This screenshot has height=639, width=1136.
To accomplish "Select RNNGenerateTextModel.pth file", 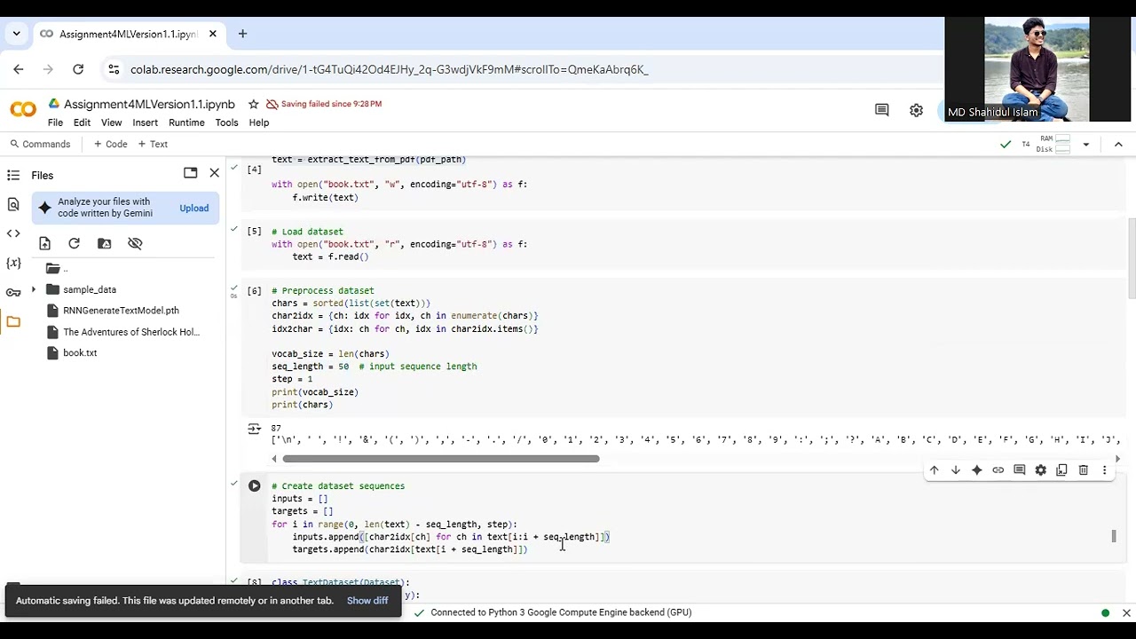I will [121, 311].
